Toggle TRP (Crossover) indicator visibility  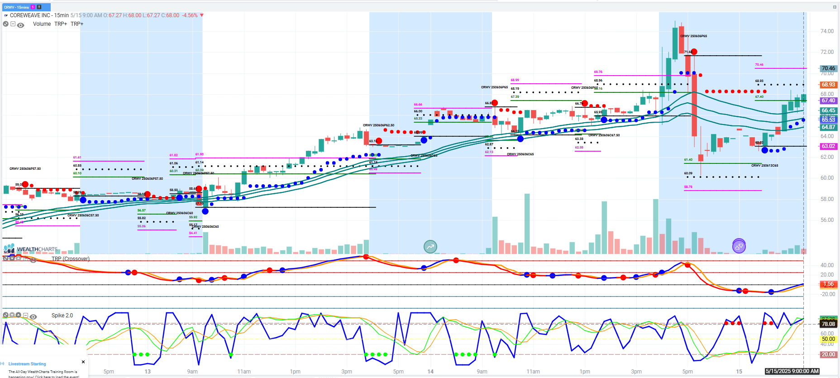(33, 260)
